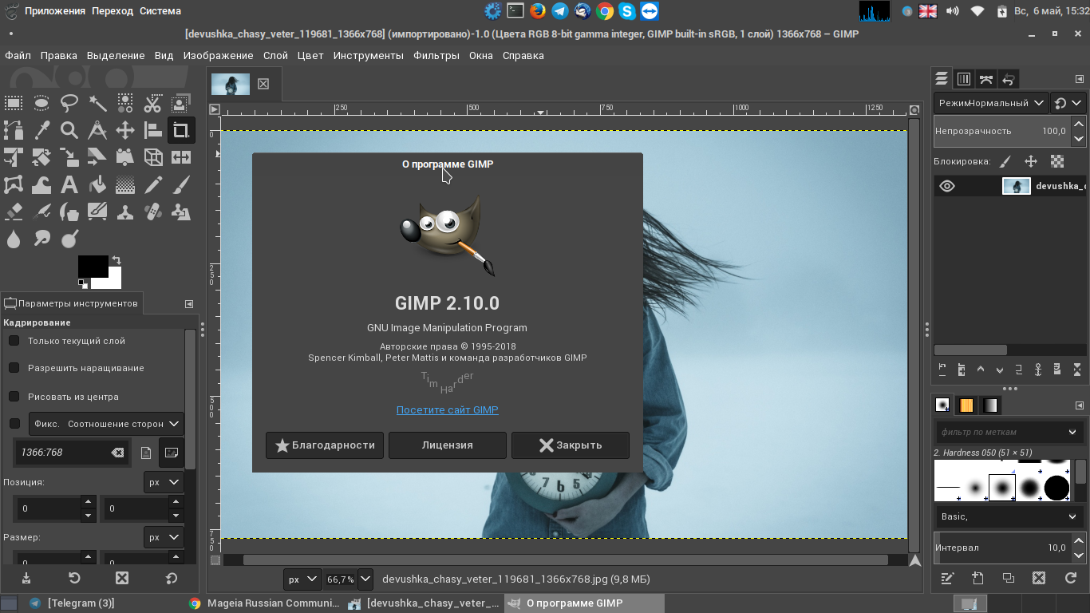Screen dimensions: 1090x613
Task: Open the layer mode 'Нормальный' dropdown
Action: [990, 103]
